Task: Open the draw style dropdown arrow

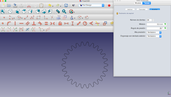Action: click(74, 12)
